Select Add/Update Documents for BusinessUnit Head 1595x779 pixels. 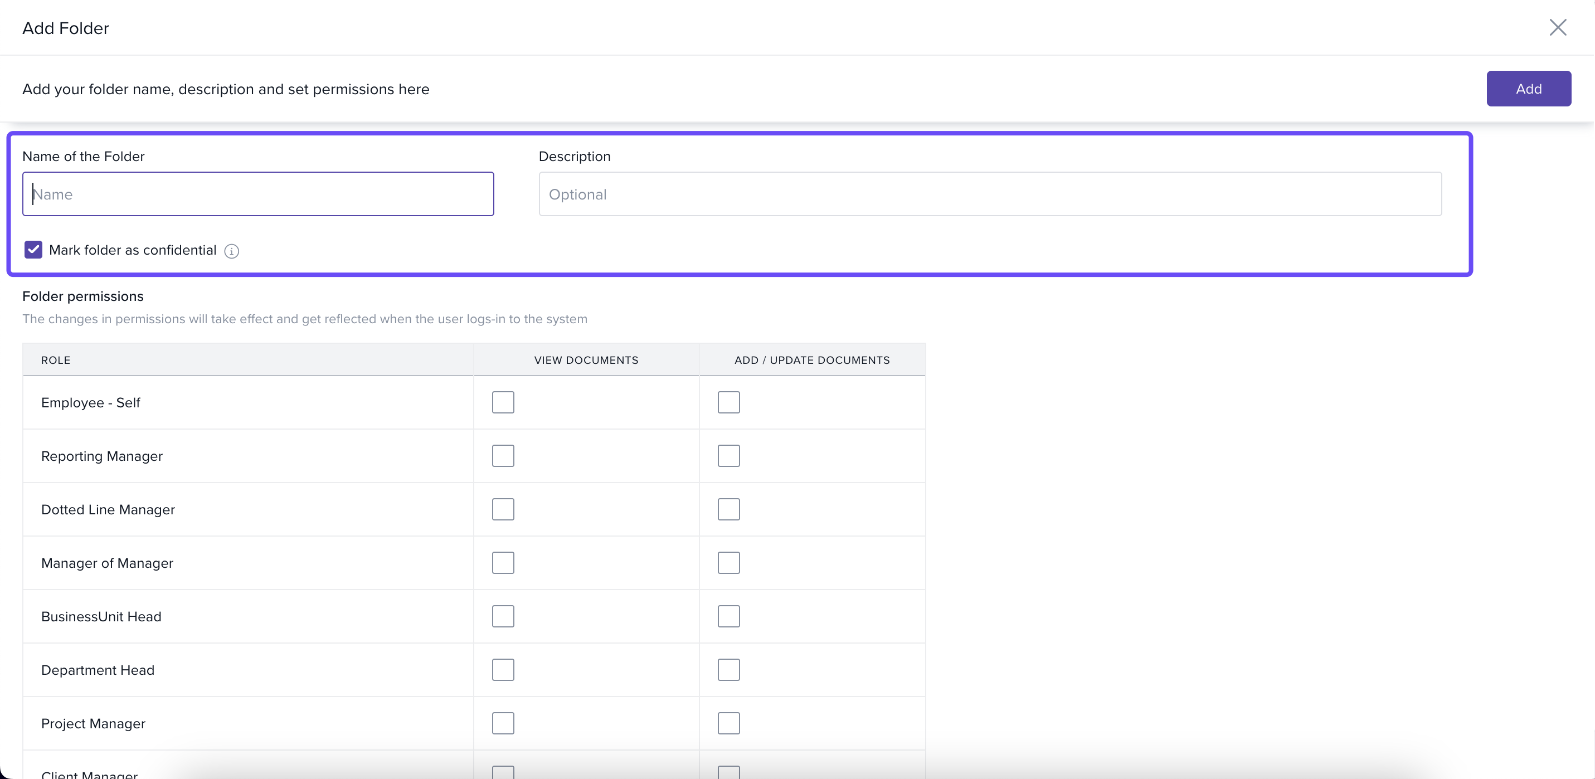(728, 616)
